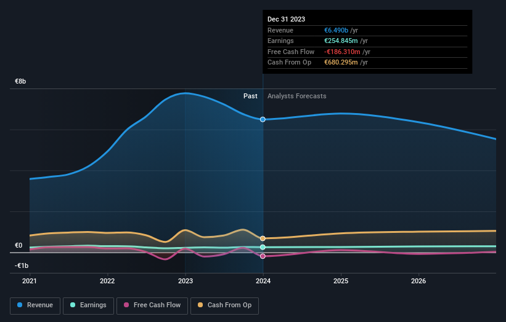Click the €0 y-axis label
This screenshot has width=506, height=322.
coord(18,245)
